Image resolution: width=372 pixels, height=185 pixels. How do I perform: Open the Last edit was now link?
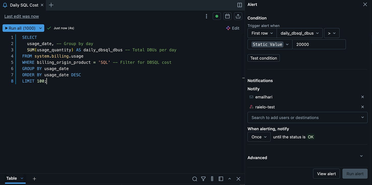(x=22, y=16)
